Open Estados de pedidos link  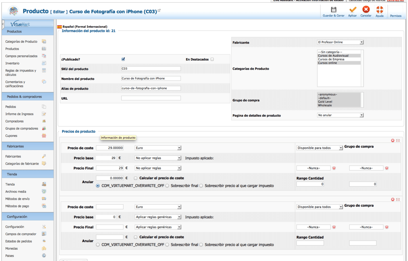[x=19, y=241]
